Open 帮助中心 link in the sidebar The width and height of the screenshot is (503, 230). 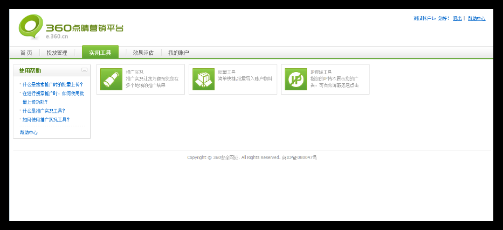29,132
